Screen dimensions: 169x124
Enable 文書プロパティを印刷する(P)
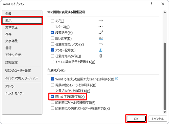52,91
